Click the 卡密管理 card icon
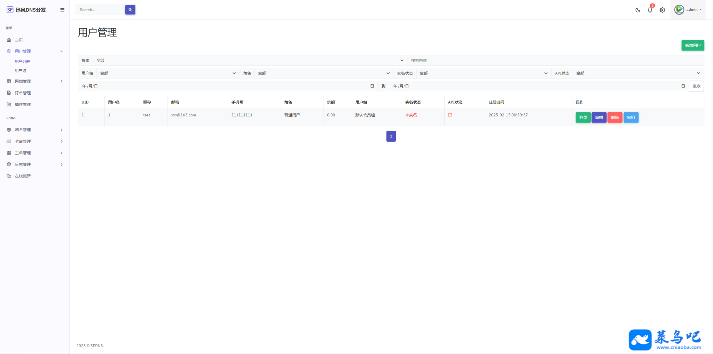The height and width of the screenshot is (354, 713). tap(9, 141)
